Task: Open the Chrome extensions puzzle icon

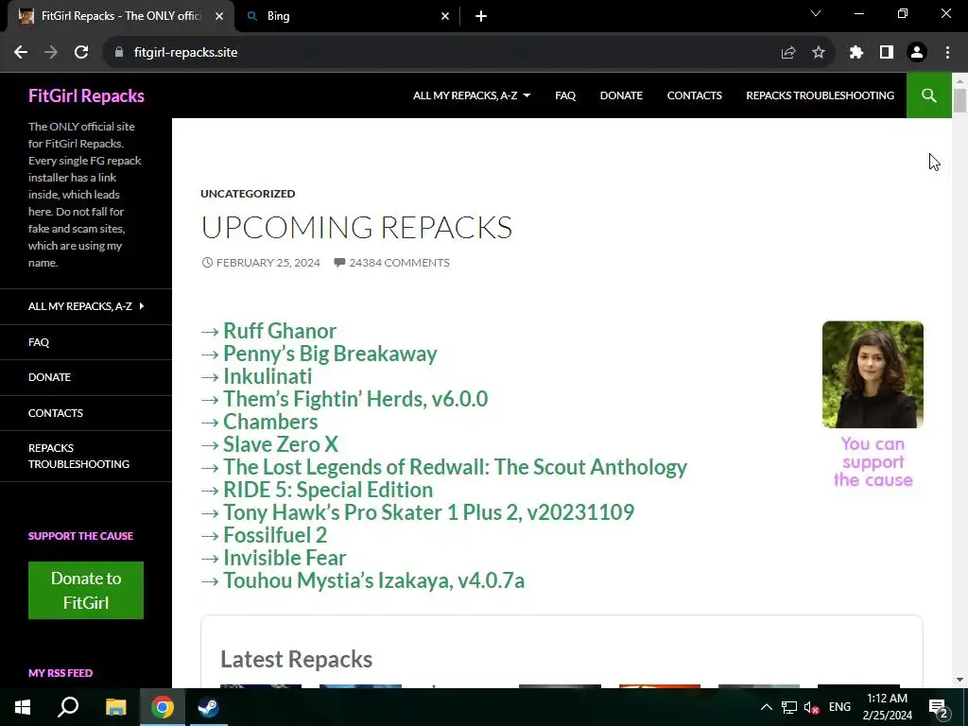Action: click(856, 53)
